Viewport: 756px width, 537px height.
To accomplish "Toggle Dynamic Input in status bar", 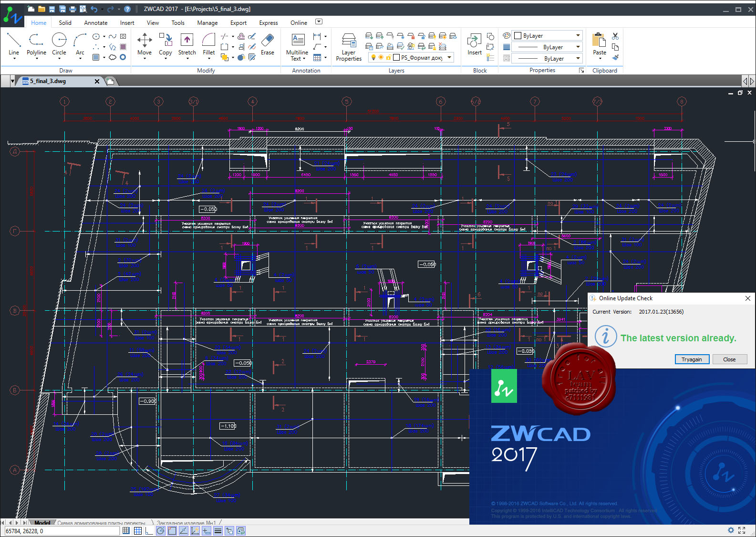I will pyautogui.click(x=207, y=530).
